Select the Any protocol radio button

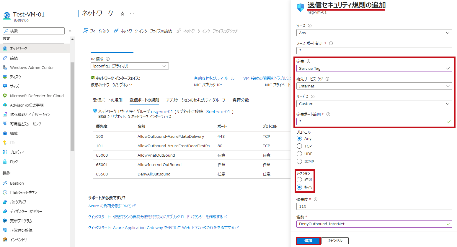[x=299, y=138]
